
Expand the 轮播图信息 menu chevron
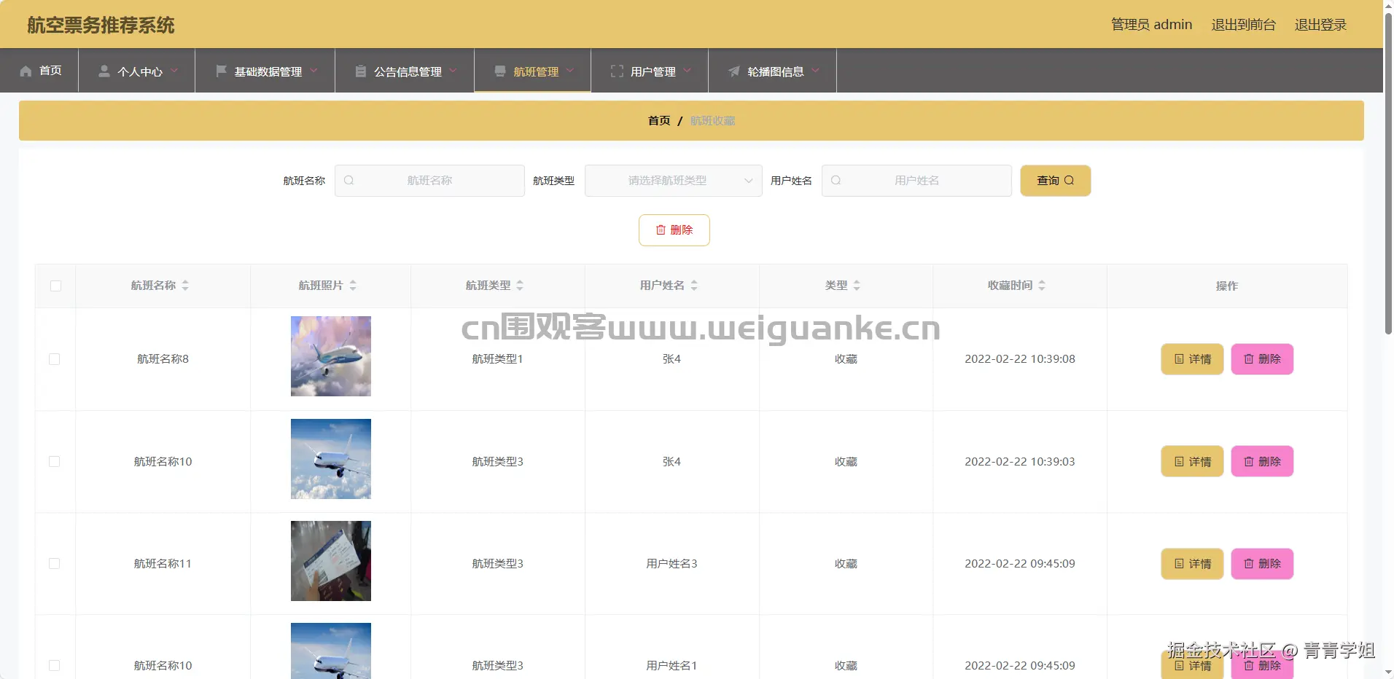point(815,71)
